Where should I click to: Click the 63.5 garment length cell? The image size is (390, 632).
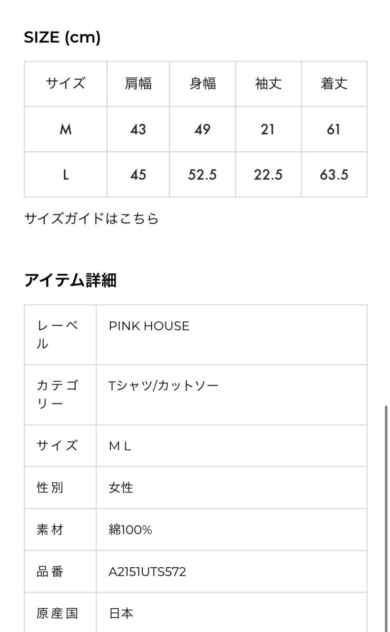pyautogui.click(x=334, y=175)
